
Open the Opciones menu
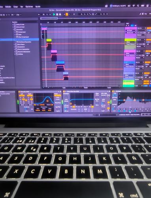point(29,7)
